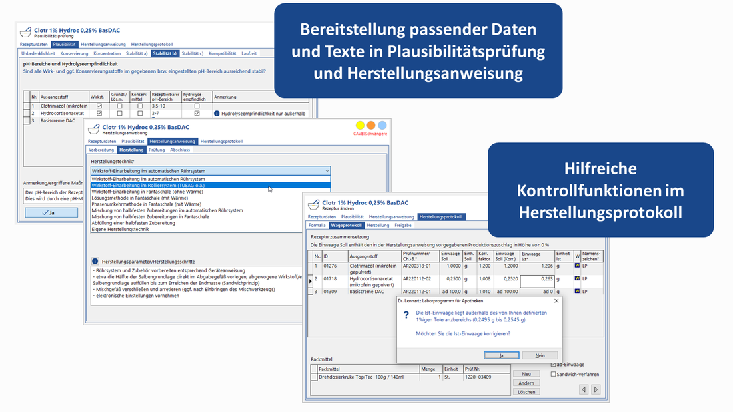Screen dimensions: 733x412
Task: Switch to the Laufzeit tab
Action: (249, 53)
